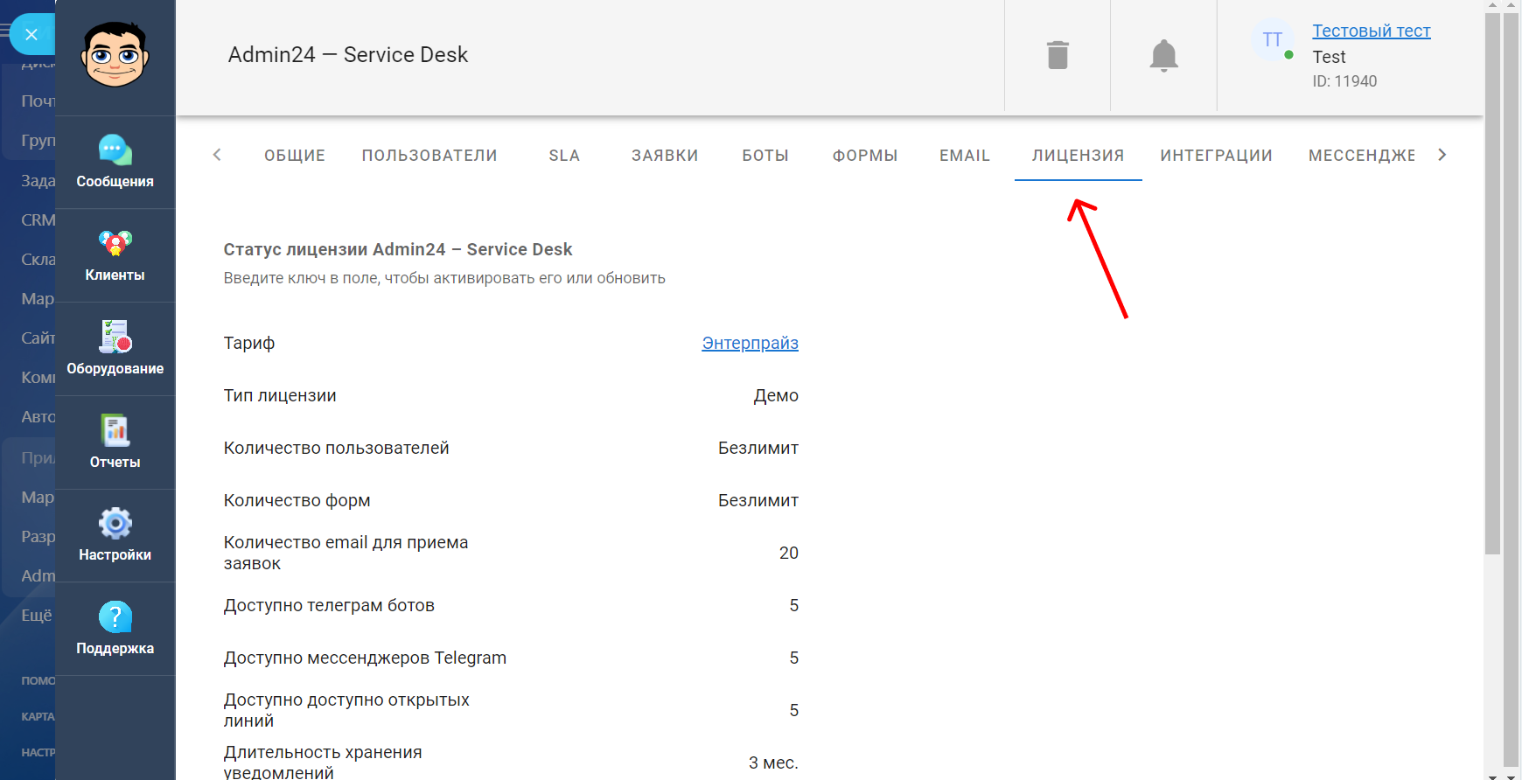
Task: Click the page vertical scrollbar
Action: click(x=1493, y=283)
